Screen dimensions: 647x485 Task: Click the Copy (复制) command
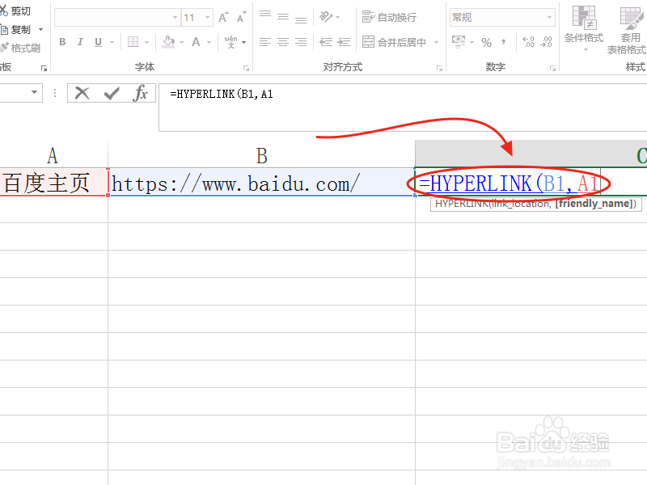pos(15,30)
